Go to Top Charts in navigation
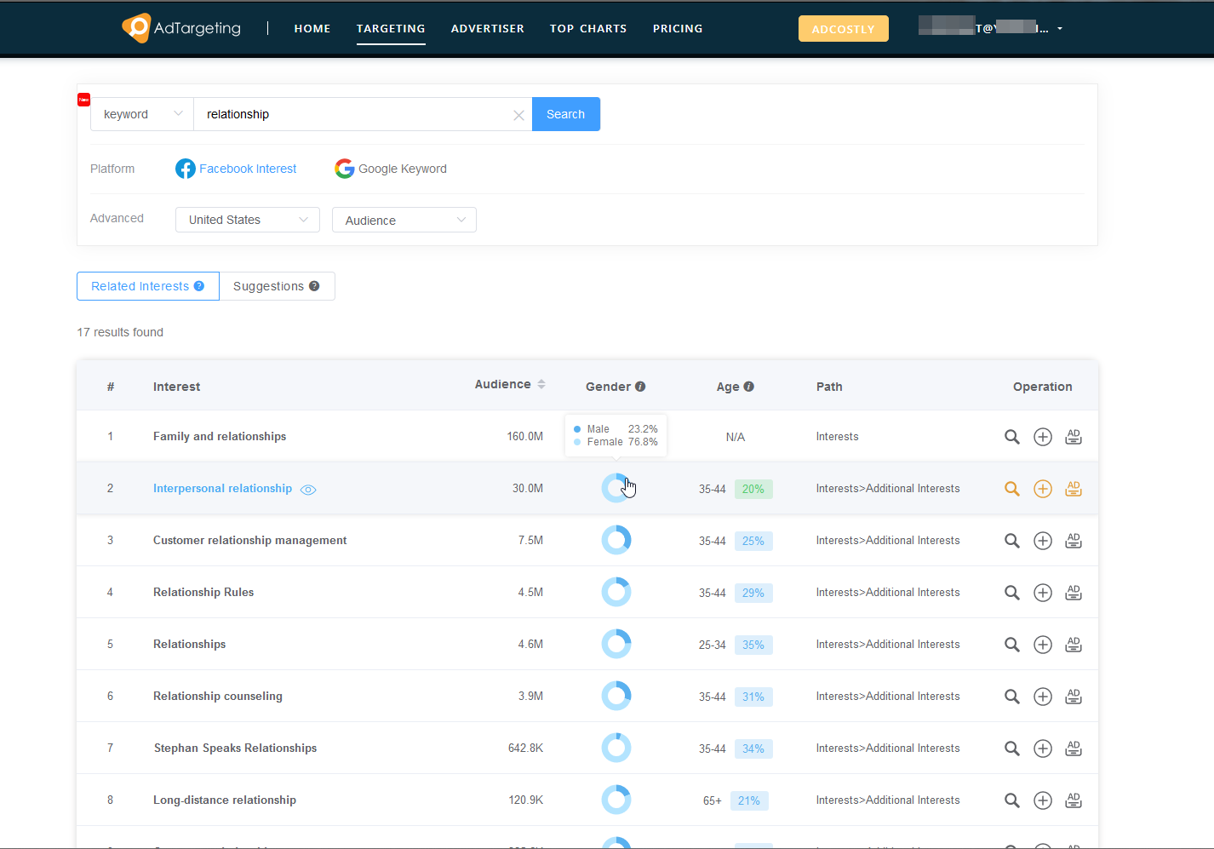Screen dimensions: 1214x849 click(x=587, y=29)
